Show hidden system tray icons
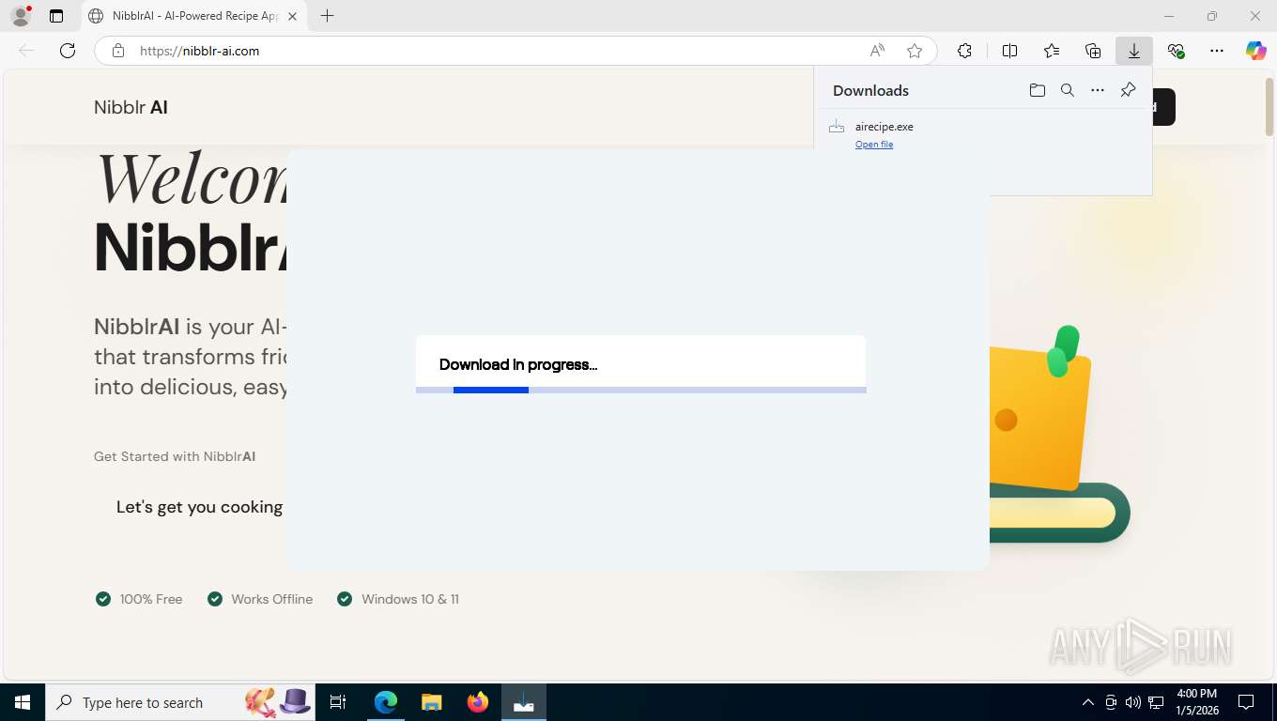The height and width of the screenshot is (721, 1277). point(1087,702)
